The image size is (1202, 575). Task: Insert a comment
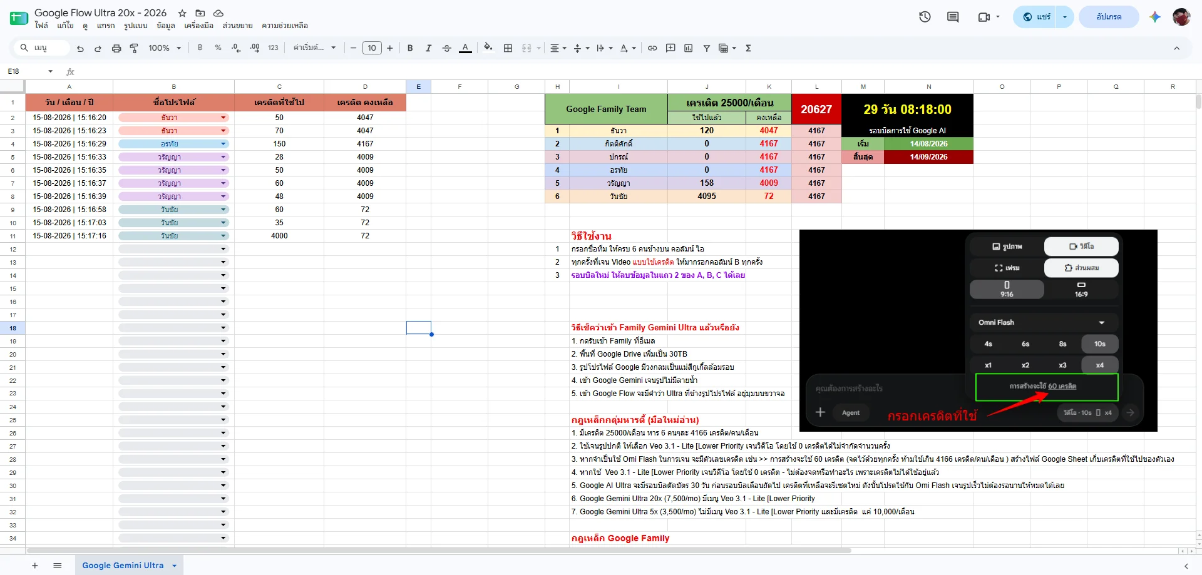coord(670,48)
